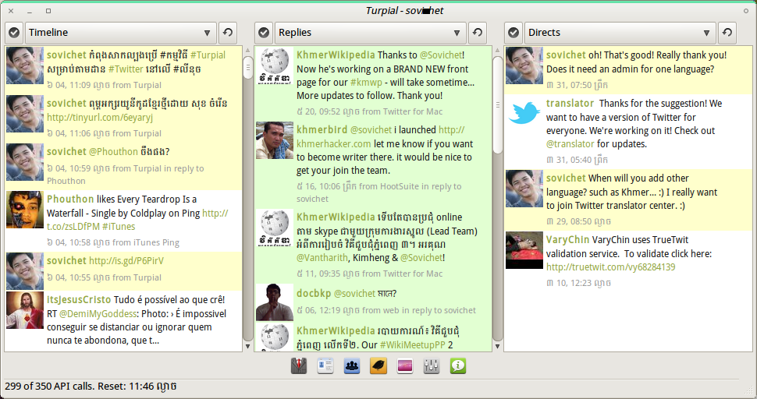Image resolution: width=757 pixels, height=399 pixels.
Task: Open the @DemiMyGoddess mention link
Action: (98, 314)
